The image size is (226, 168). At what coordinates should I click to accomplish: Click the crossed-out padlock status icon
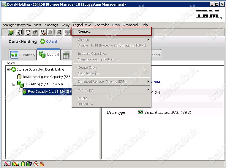click(x=42, y=164)
